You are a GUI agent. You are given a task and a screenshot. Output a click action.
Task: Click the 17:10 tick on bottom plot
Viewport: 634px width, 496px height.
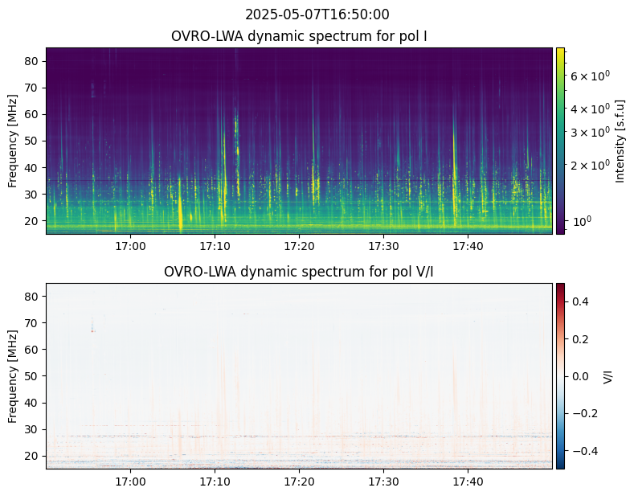click(215, 482)
